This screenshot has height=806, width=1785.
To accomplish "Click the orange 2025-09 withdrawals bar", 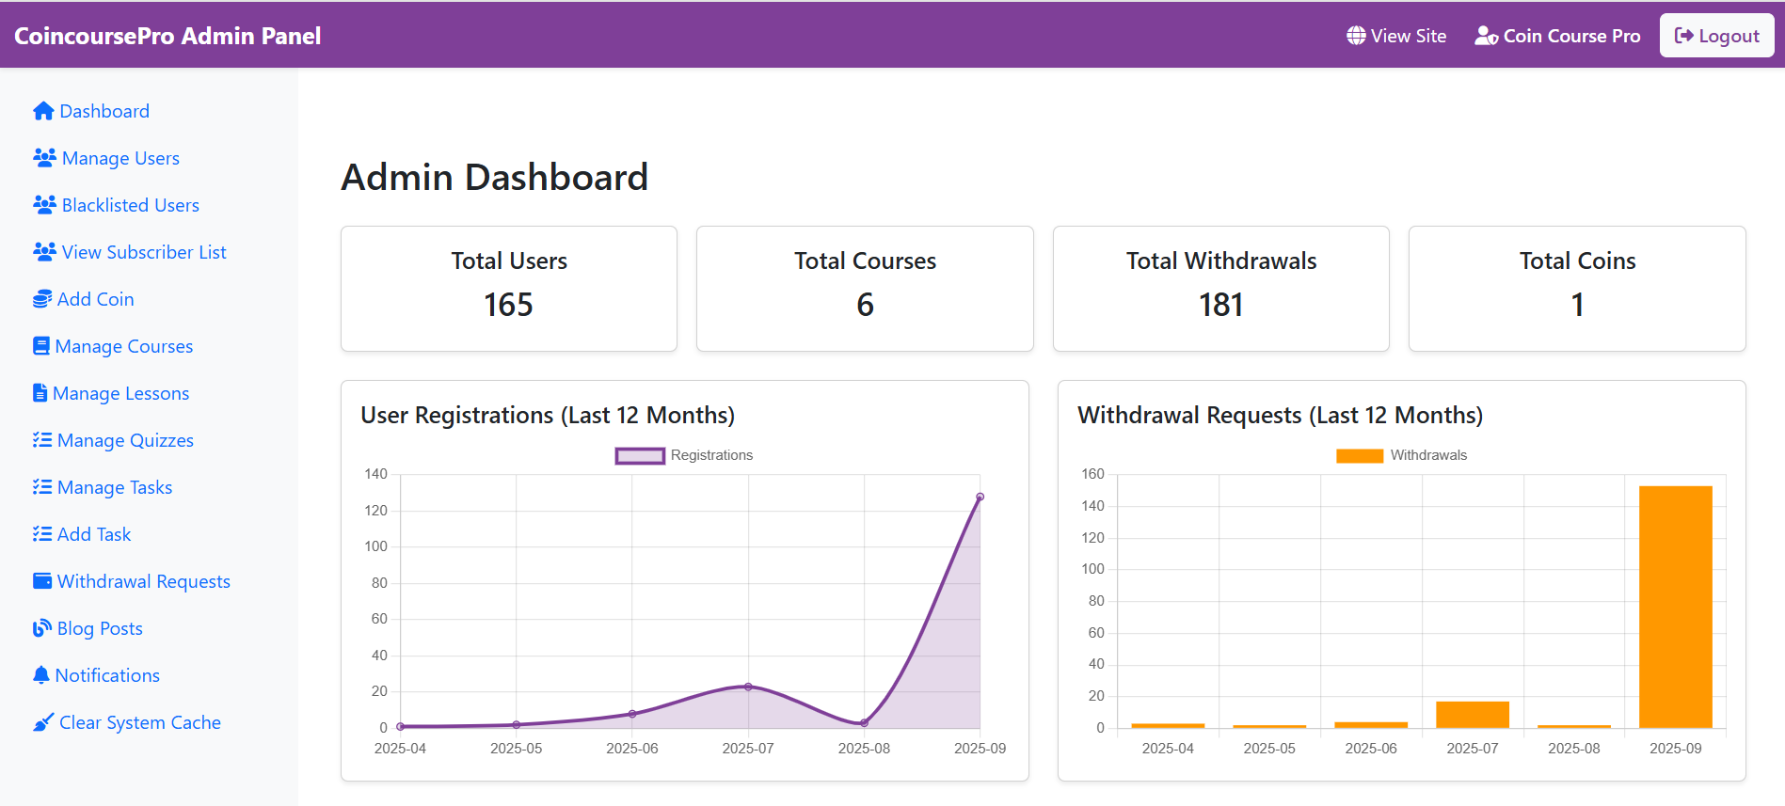I will click(x=1675, y=607).
